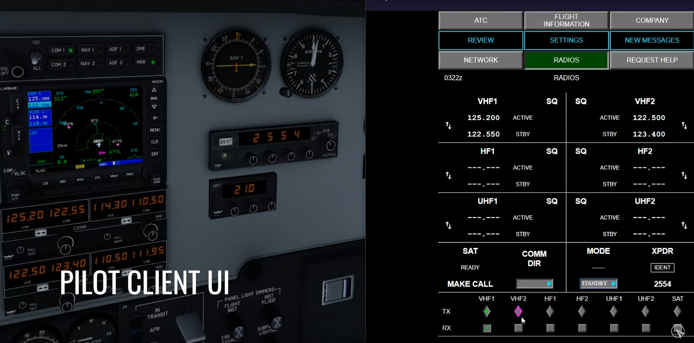Toggle MKR on audio panel

click(x=145, y=62)
